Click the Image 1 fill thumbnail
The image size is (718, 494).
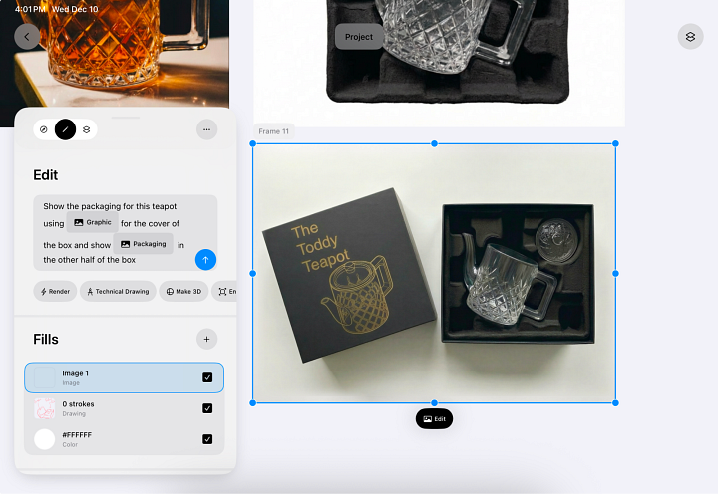coord(45,377)
